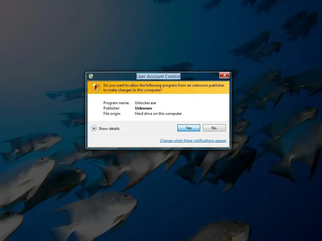Screen dimensions: 322x241
Task: Click the 'Program name:' label
Action: 116,103
